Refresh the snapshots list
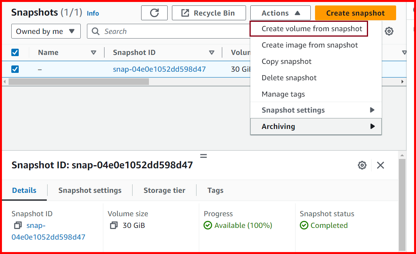 click(154, 13)
